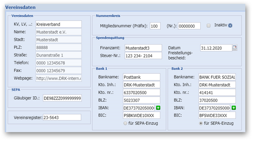Viewport: 253px width, 141px height.
Task: Click Bank 1 Bankname field Postbank
Action: [x=142, y=77]
